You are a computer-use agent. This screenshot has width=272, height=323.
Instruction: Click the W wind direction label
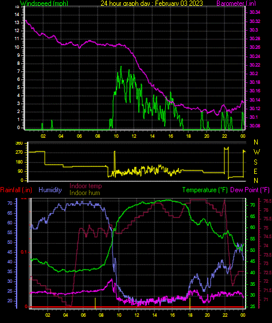coord(257,152)
